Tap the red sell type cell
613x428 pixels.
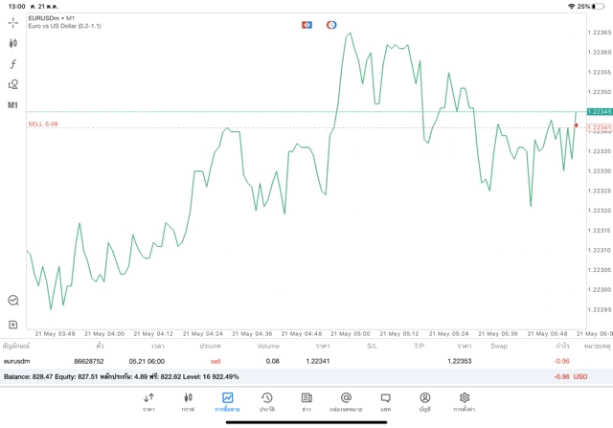click(216, 361)
